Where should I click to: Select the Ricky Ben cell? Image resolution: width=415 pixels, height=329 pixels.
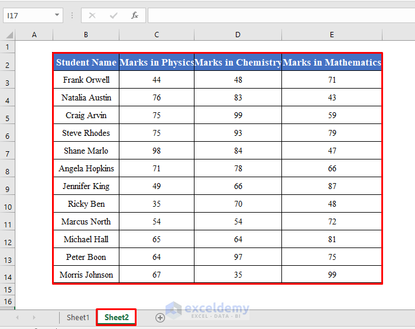[x=86, y=204]
